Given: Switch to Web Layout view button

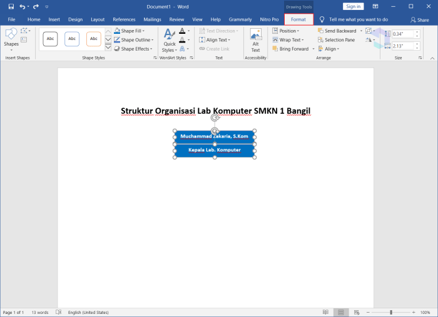Looking at the screenshot, I should 357,312.
